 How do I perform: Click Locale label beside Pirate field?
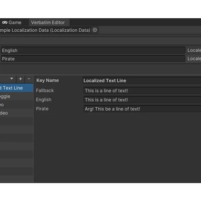[x=194, y=59]
